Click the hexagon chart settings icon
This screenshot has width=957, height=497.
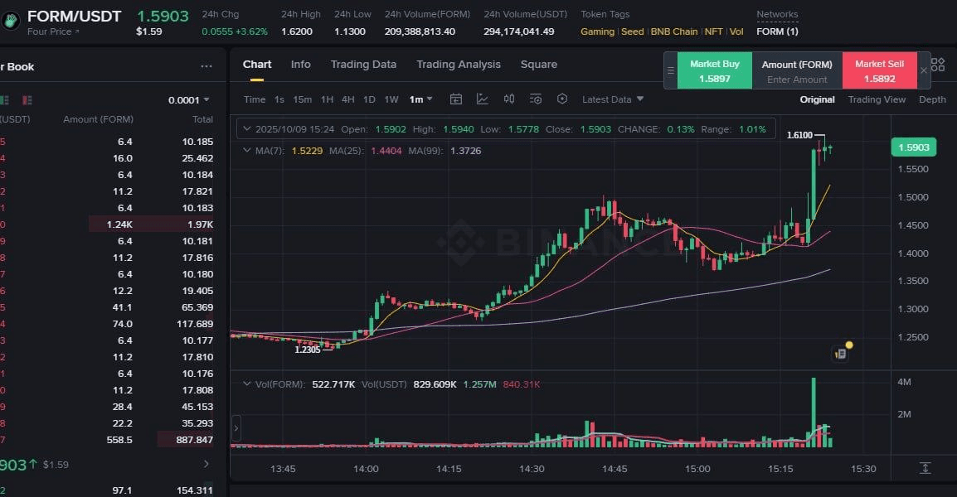click(562, 99)
